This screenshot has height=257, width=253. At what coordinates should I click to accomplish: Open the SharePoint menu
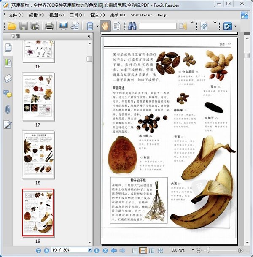pyautogui.click(x=141, y=15)
